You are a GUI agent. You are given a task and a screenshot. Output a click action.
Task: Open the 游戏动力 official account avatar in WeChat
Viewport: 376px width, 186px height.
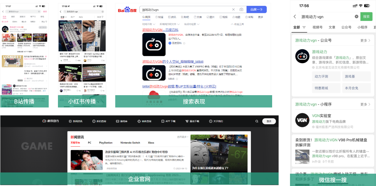click(x=302, y=56)
